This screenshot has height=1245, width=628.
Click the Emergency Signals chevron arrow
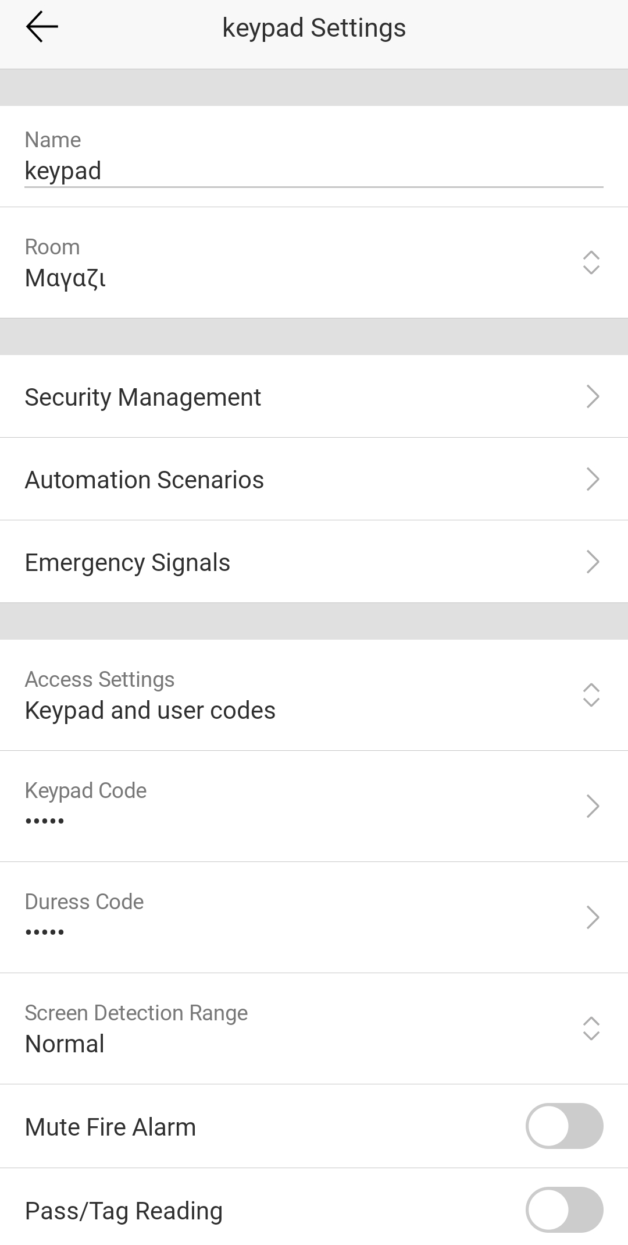(592, 562)
